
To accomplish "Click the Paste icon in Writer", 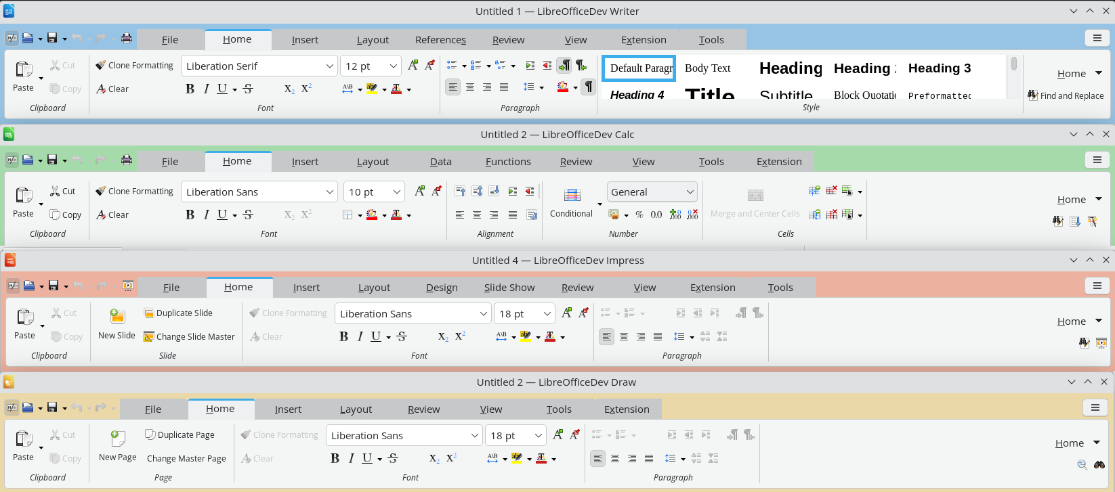I will pyautogui.click(x=23, y=70).
